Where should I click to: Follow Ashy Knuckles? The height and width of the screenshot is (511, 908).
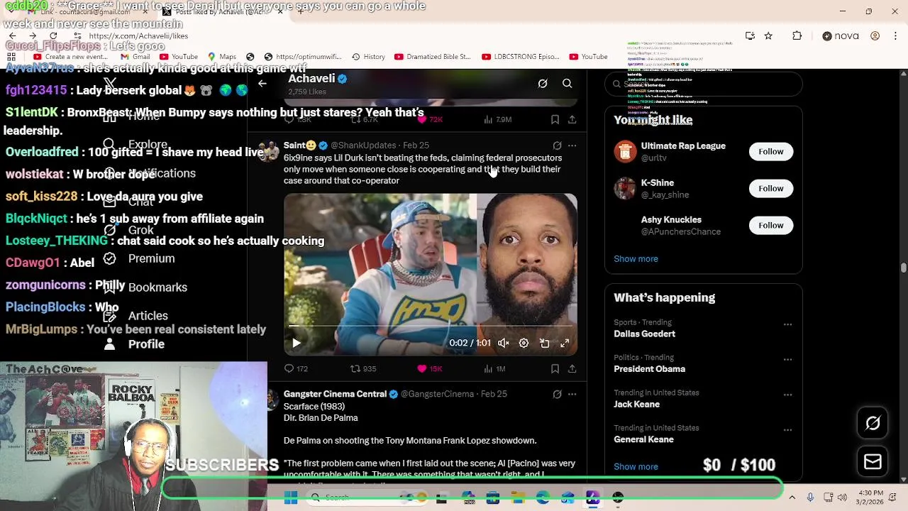[x=771, y=226]
